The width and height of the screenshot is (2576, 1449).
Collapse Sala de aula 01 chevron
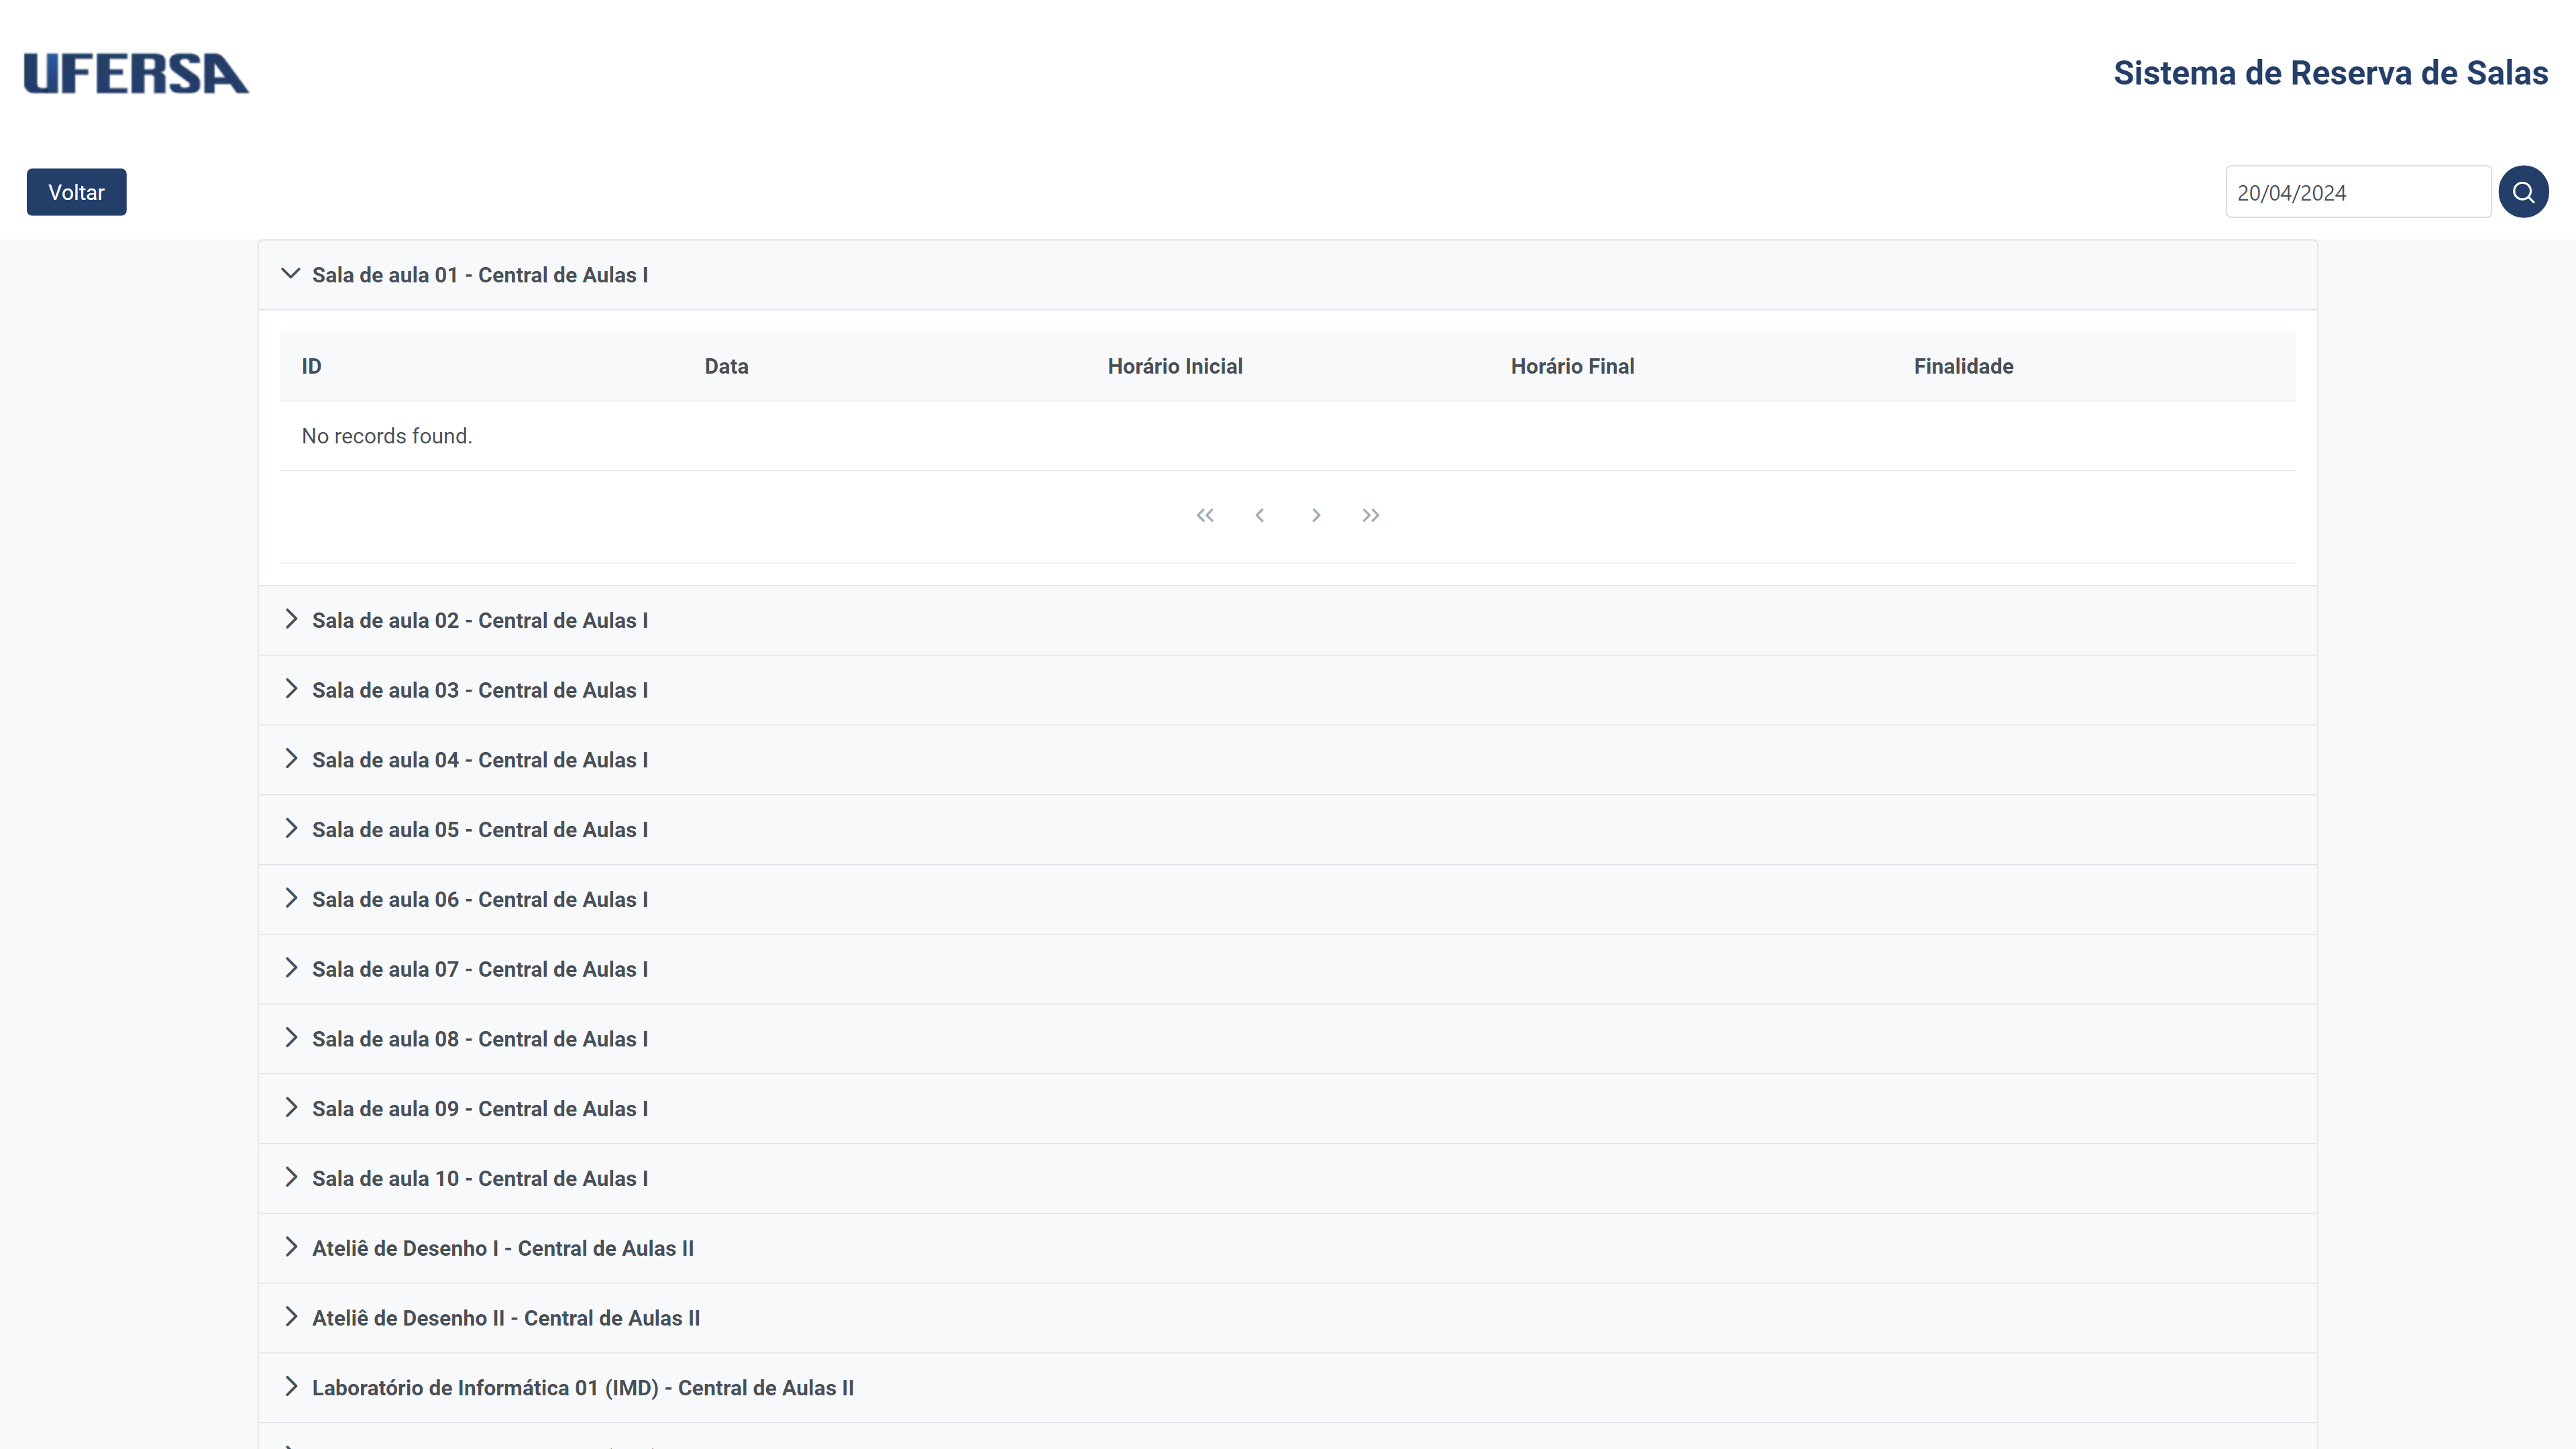point(291,274)
